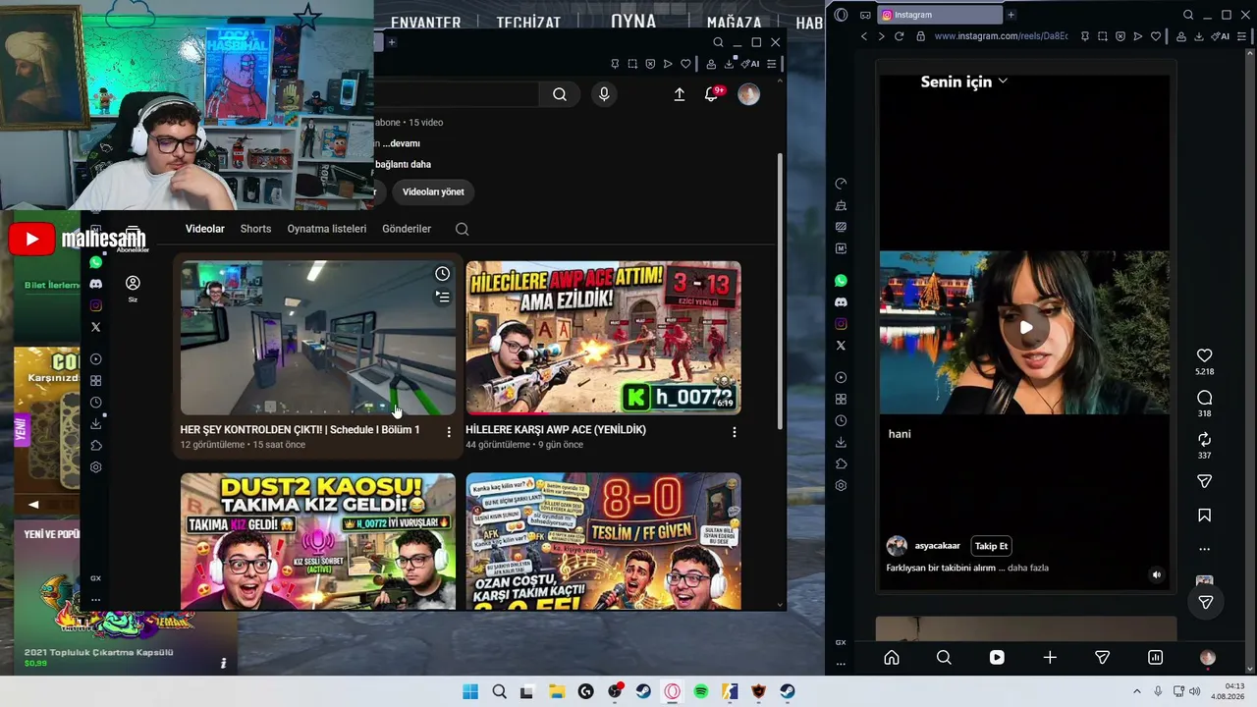1257x707 pixels.
Task: Open the Instagram shortcut in the YouTube window's sidebar
Action: click(x=95, y=305)
